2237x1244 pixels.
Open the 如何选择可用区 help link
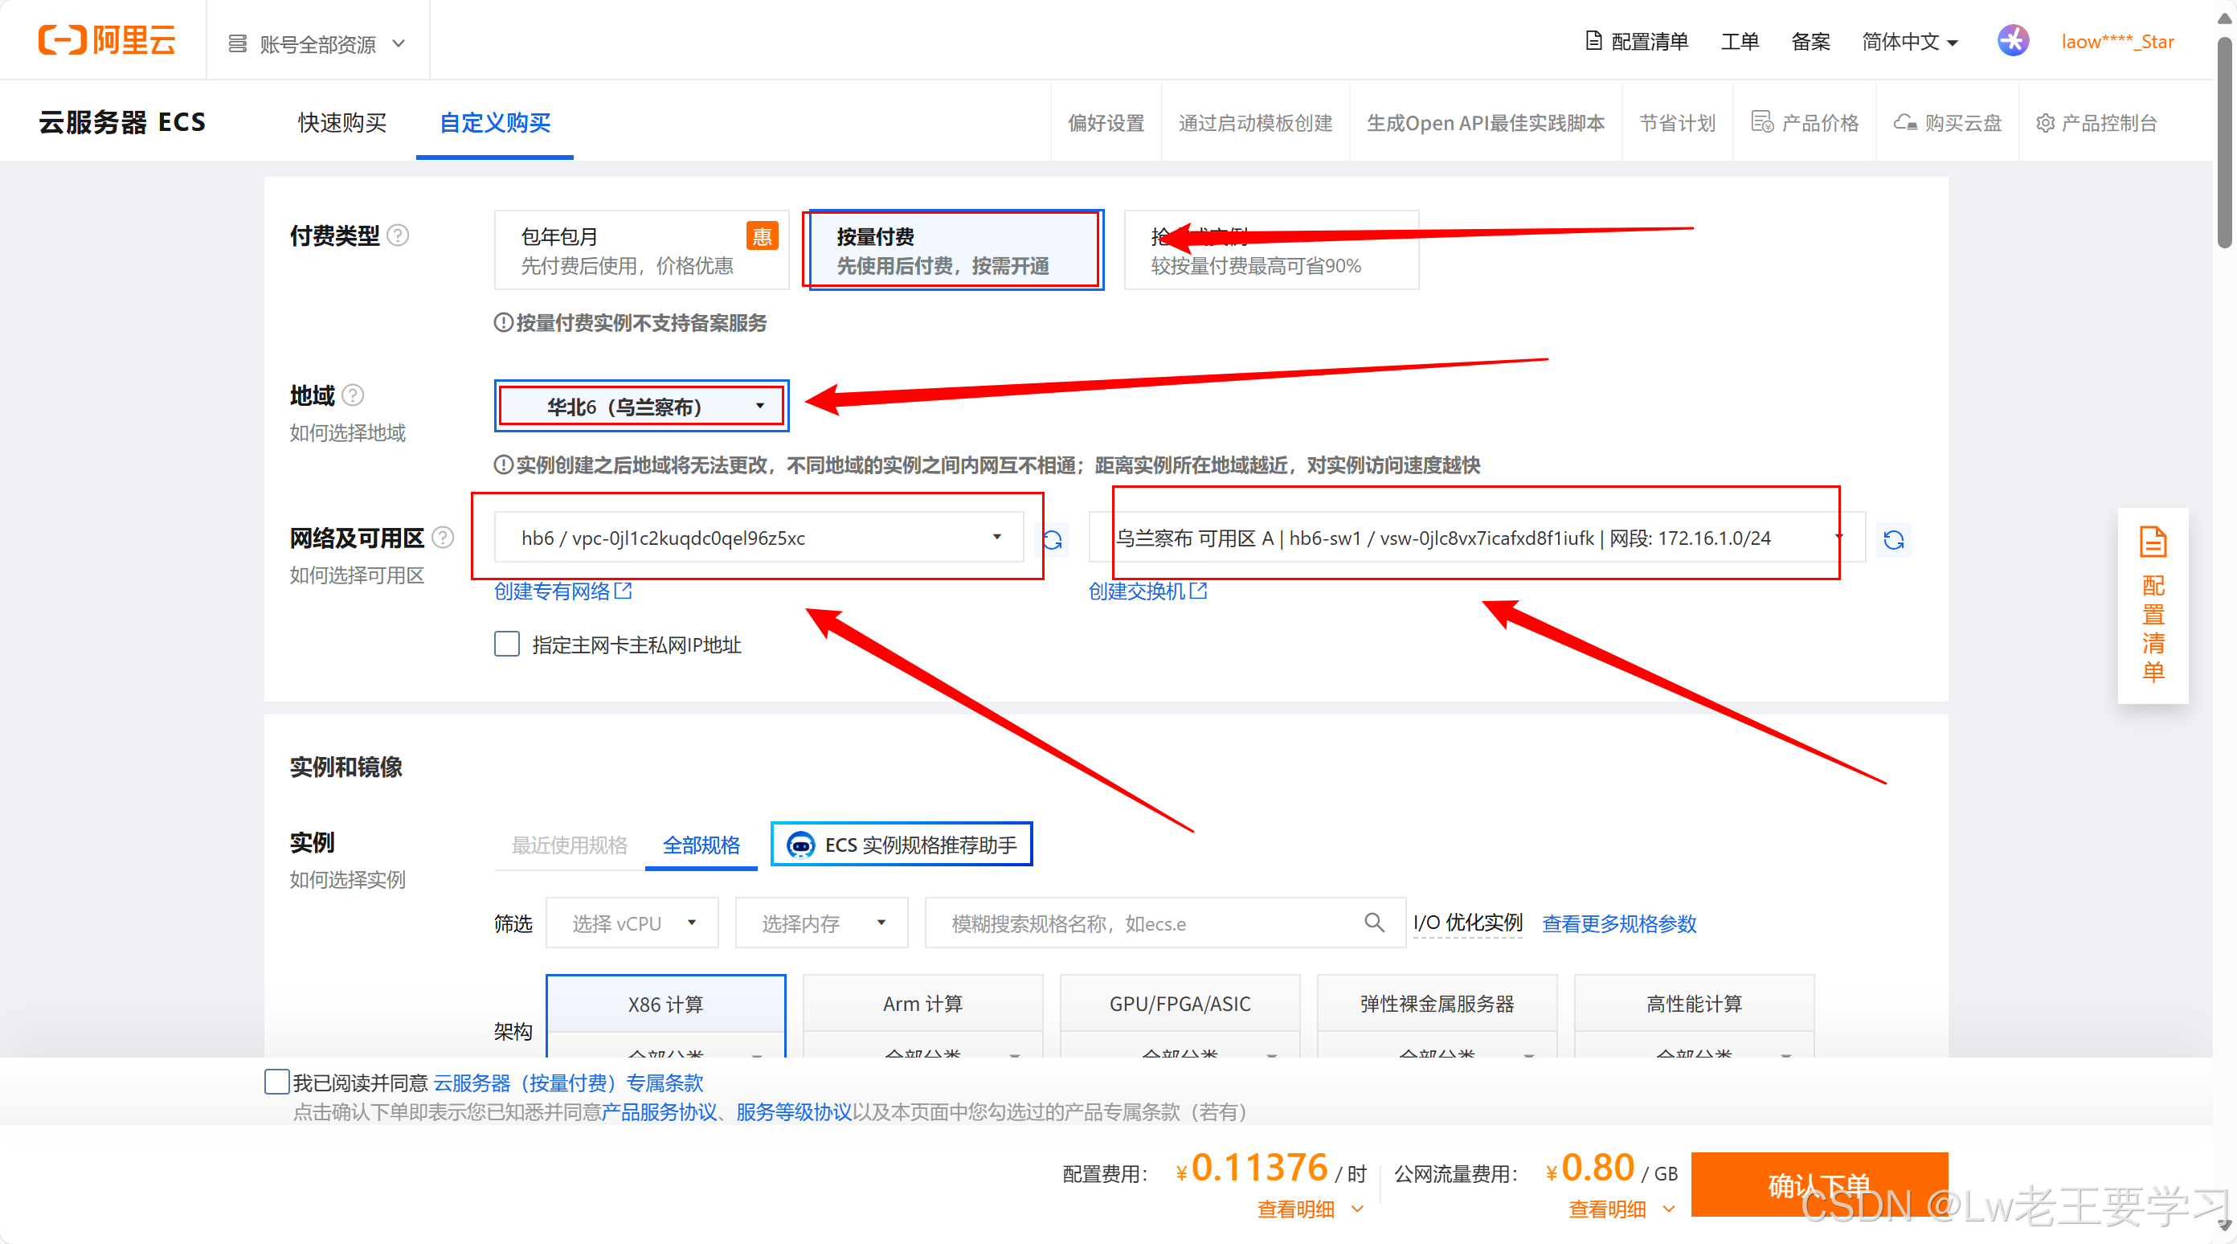[x=357, y=575]
